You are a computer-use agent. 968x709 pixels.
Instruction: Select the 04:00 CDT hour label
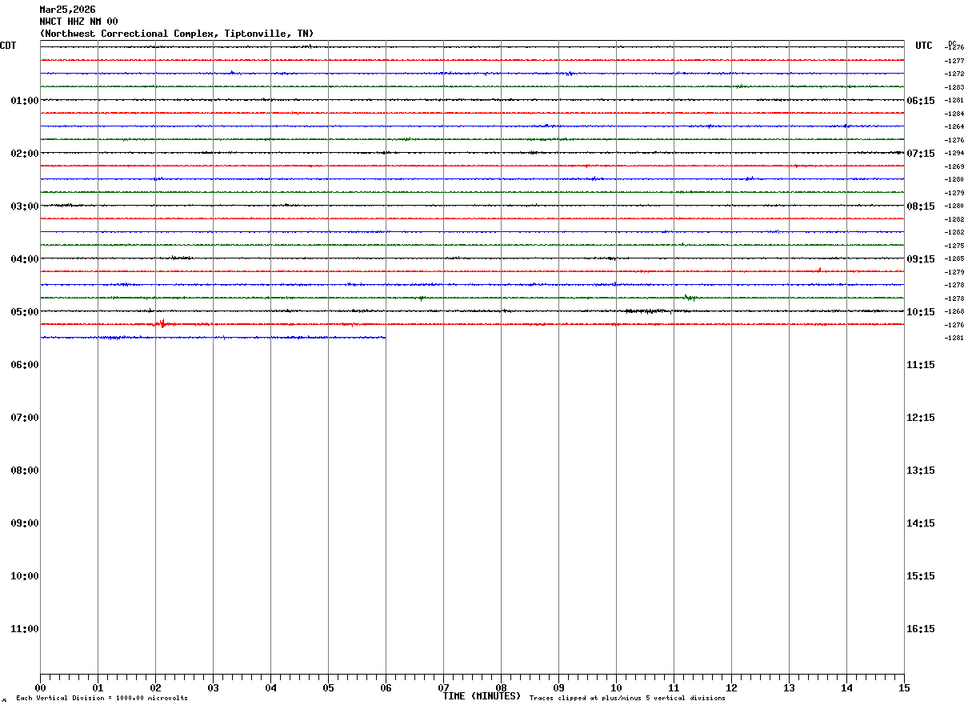25,259
